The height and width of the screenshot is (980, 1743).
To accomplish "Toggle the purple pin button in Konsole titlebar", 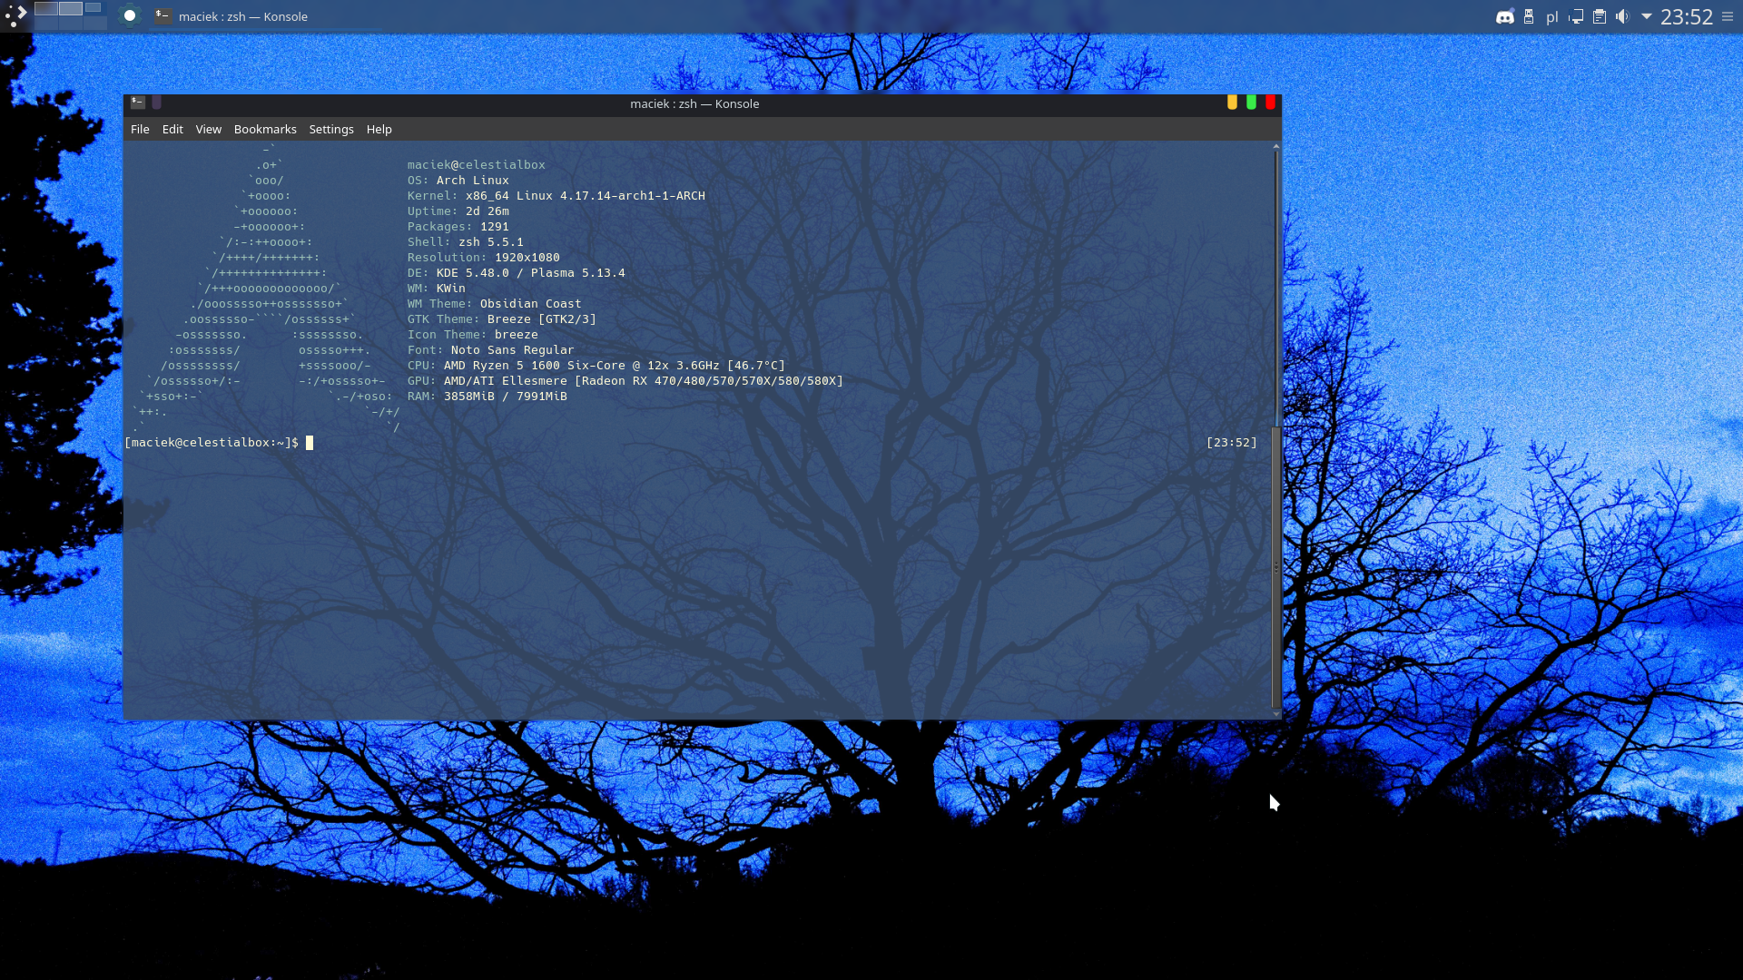I will [x=157, y=103].
